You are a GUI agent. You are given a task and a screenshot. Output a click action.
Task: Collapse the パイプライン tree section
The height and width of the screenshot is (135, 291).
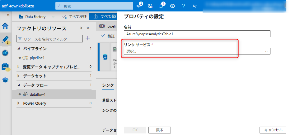(x=18, y=49)
